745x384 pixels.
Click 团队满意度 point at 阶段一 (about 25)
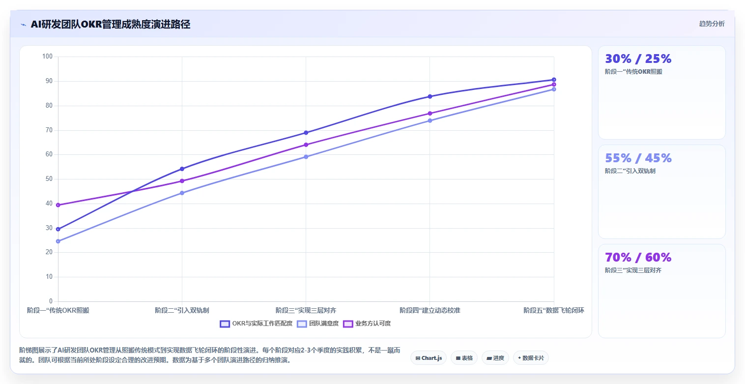coord(58,241)
